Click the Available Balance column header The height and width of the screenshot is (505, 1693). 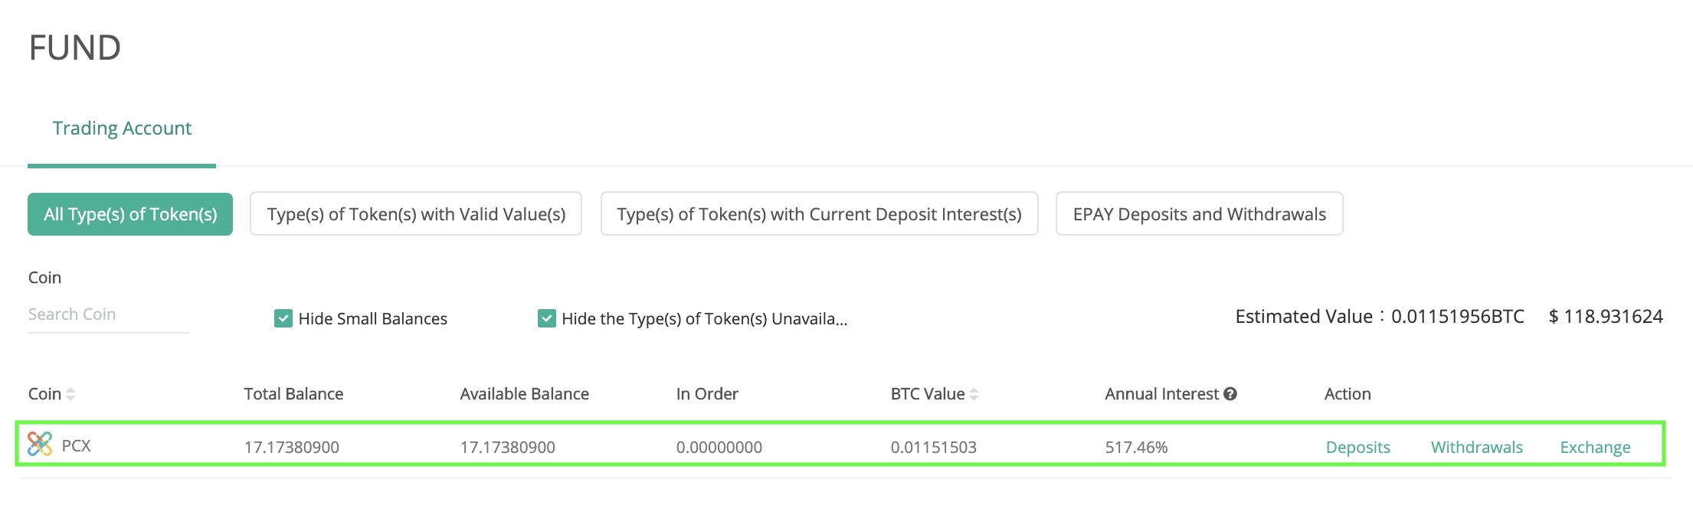[524, 394]
